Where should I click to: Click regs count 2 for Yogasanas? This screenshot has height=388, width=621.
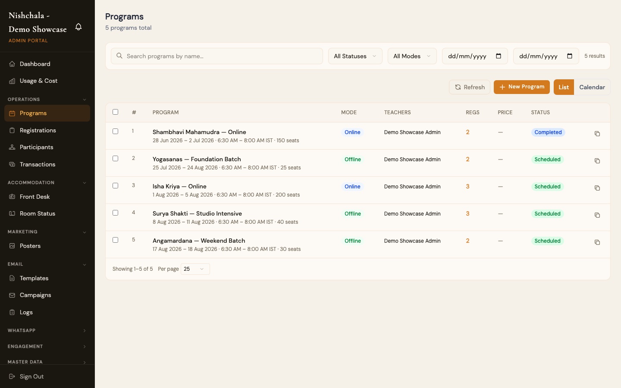(467, 160)
